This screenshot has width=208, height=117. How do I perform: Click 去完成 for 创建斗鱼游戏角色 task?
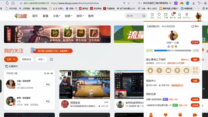tap(195, 99)
